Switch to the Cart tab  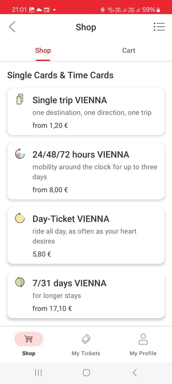click(x=128, y=51)
